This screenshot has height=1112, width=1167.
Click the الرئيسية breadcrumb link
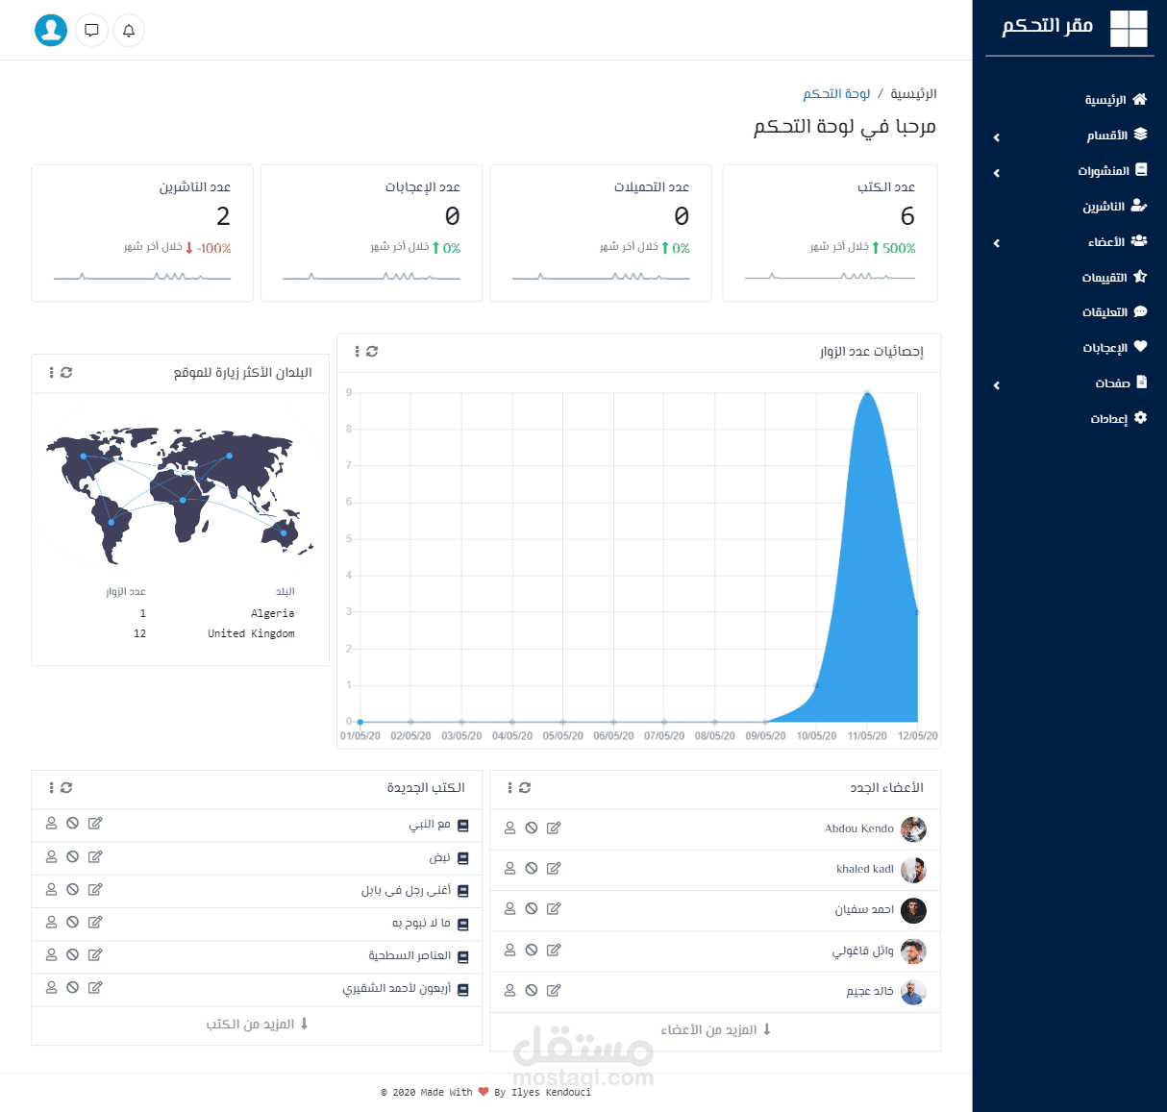point(913,94)
